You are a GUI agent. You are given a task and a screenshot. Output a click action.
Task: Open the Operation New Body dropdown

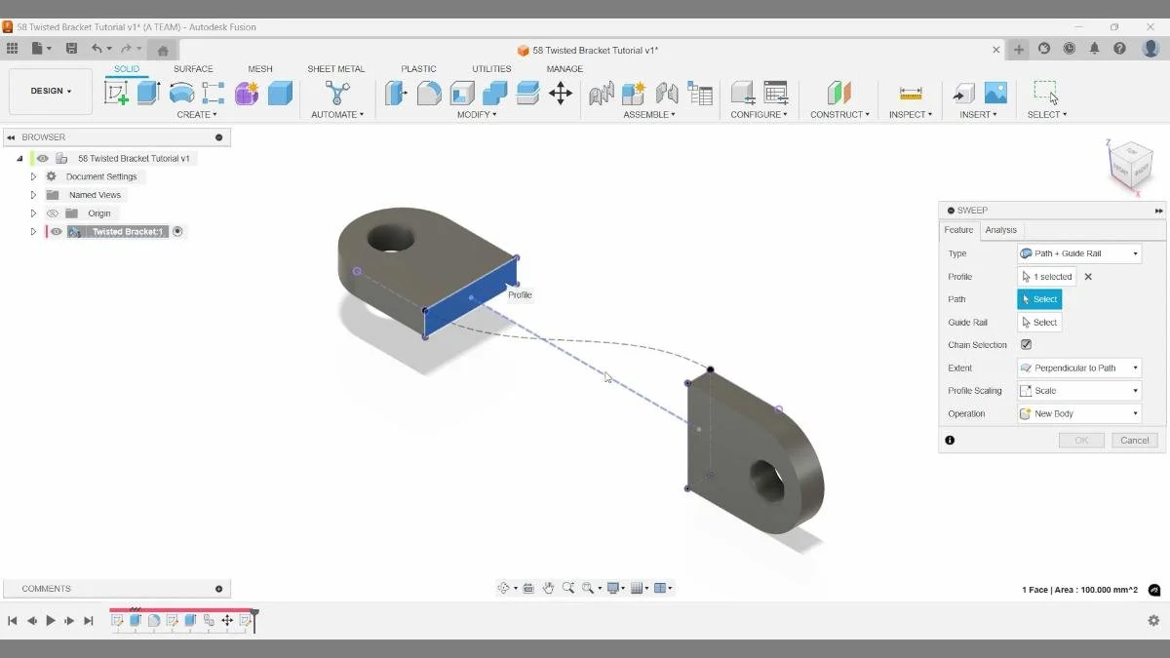coord(1078,413)
